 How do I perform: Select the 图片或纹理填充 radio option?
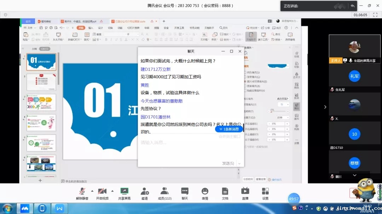click(245, 81)
